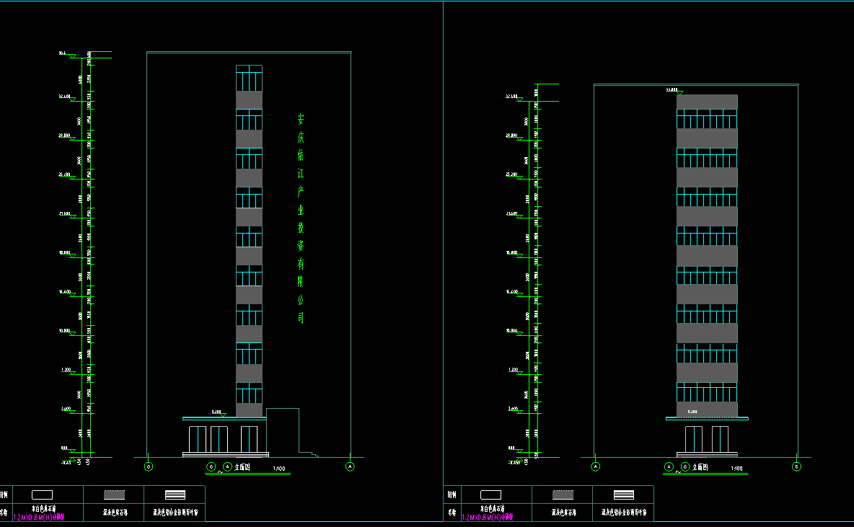Viewport: 854px width, 527px height.
Task: Select the white rectangle legend symbol in right legend
Action: [x=490, y=495]
